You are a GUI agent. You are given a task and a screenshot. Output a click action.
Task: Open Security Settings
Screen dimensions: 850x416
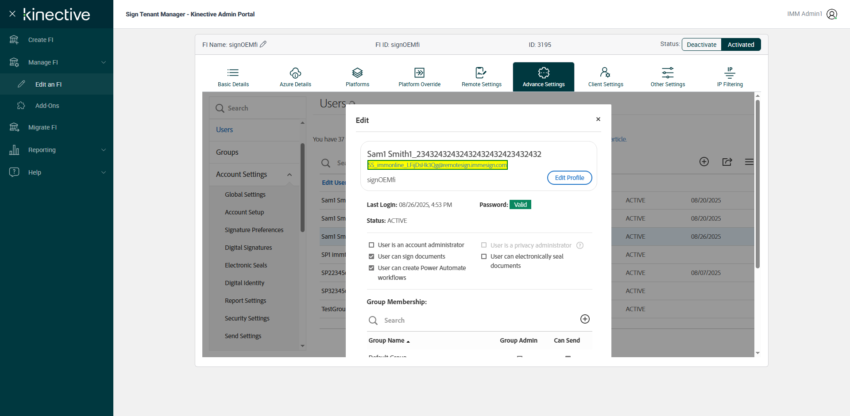247,318
